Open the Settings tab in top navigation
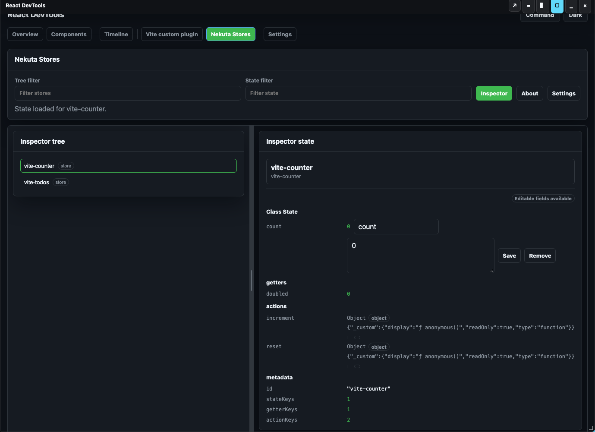The height and width of the screenshot is (432, 595). (280, 34)
